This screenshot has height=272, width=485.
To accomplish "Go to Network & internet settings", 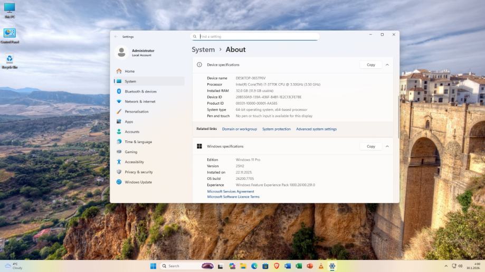I will point(140,102).
